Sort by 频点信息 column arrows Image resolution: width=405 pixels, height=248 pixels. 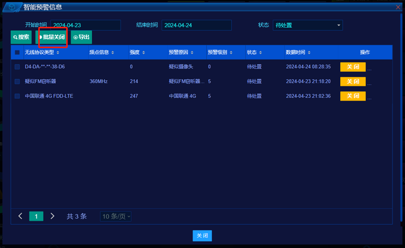(x=112, y=53)
